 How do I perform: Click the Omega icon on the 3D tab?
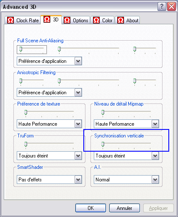[x=47, y=19]
